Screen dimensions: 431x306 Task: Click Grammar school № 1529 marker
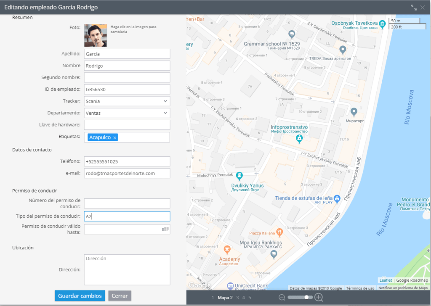(x=292, y=34)
